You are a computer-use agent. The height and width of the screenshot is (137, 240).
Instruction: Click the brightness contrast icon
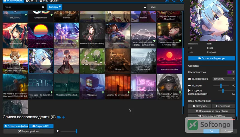(x=58, y=131)
